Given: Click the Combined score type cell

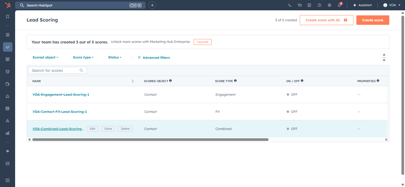Looking at the screenshot, I should click(x=224, y=129).
